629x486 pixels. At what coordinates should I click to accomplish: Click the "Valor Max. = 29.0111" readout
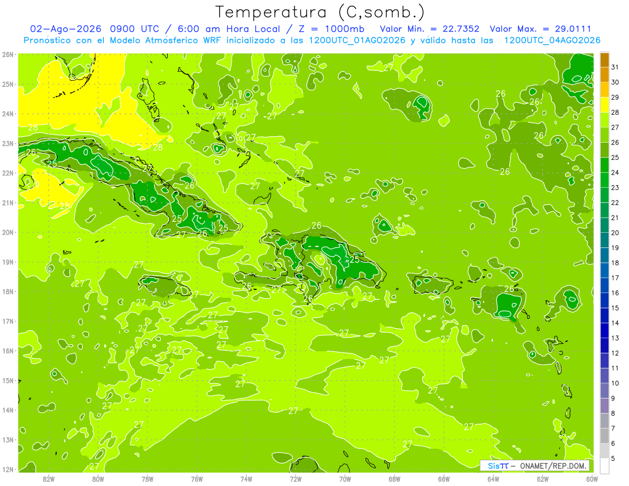tap(540, 29)
